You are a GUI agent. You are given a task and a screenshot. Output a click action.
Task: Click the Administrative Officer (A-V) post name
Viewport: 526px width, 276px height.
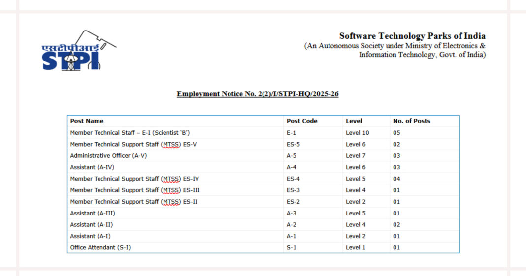coord(108,155)
